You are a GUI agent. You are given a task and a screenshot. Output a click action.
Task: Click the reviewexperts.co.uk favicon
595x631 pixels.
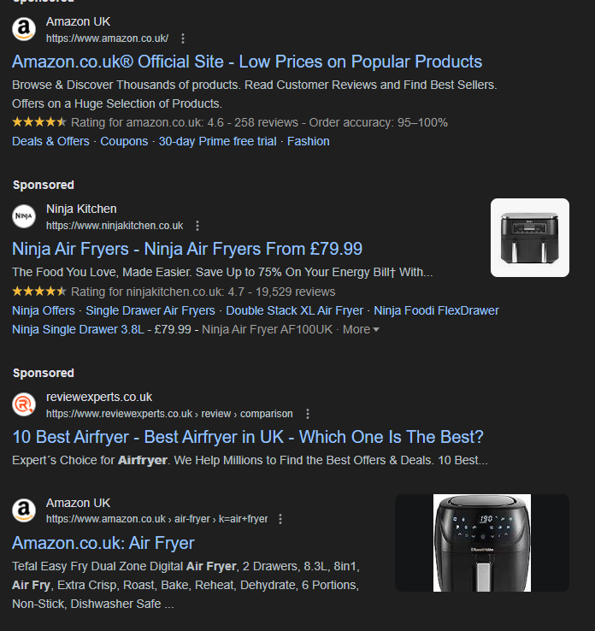coord(24,404)
